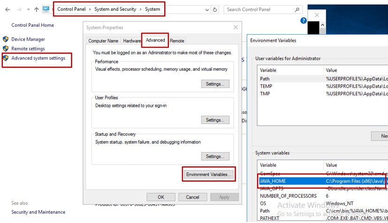Select the JAVA_HOME system variable row
The image size is (388, 223).
(x=291, y=181)
